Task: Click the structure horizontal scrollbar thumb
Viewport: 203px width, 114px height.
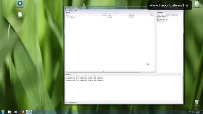Action: (103, 72)
